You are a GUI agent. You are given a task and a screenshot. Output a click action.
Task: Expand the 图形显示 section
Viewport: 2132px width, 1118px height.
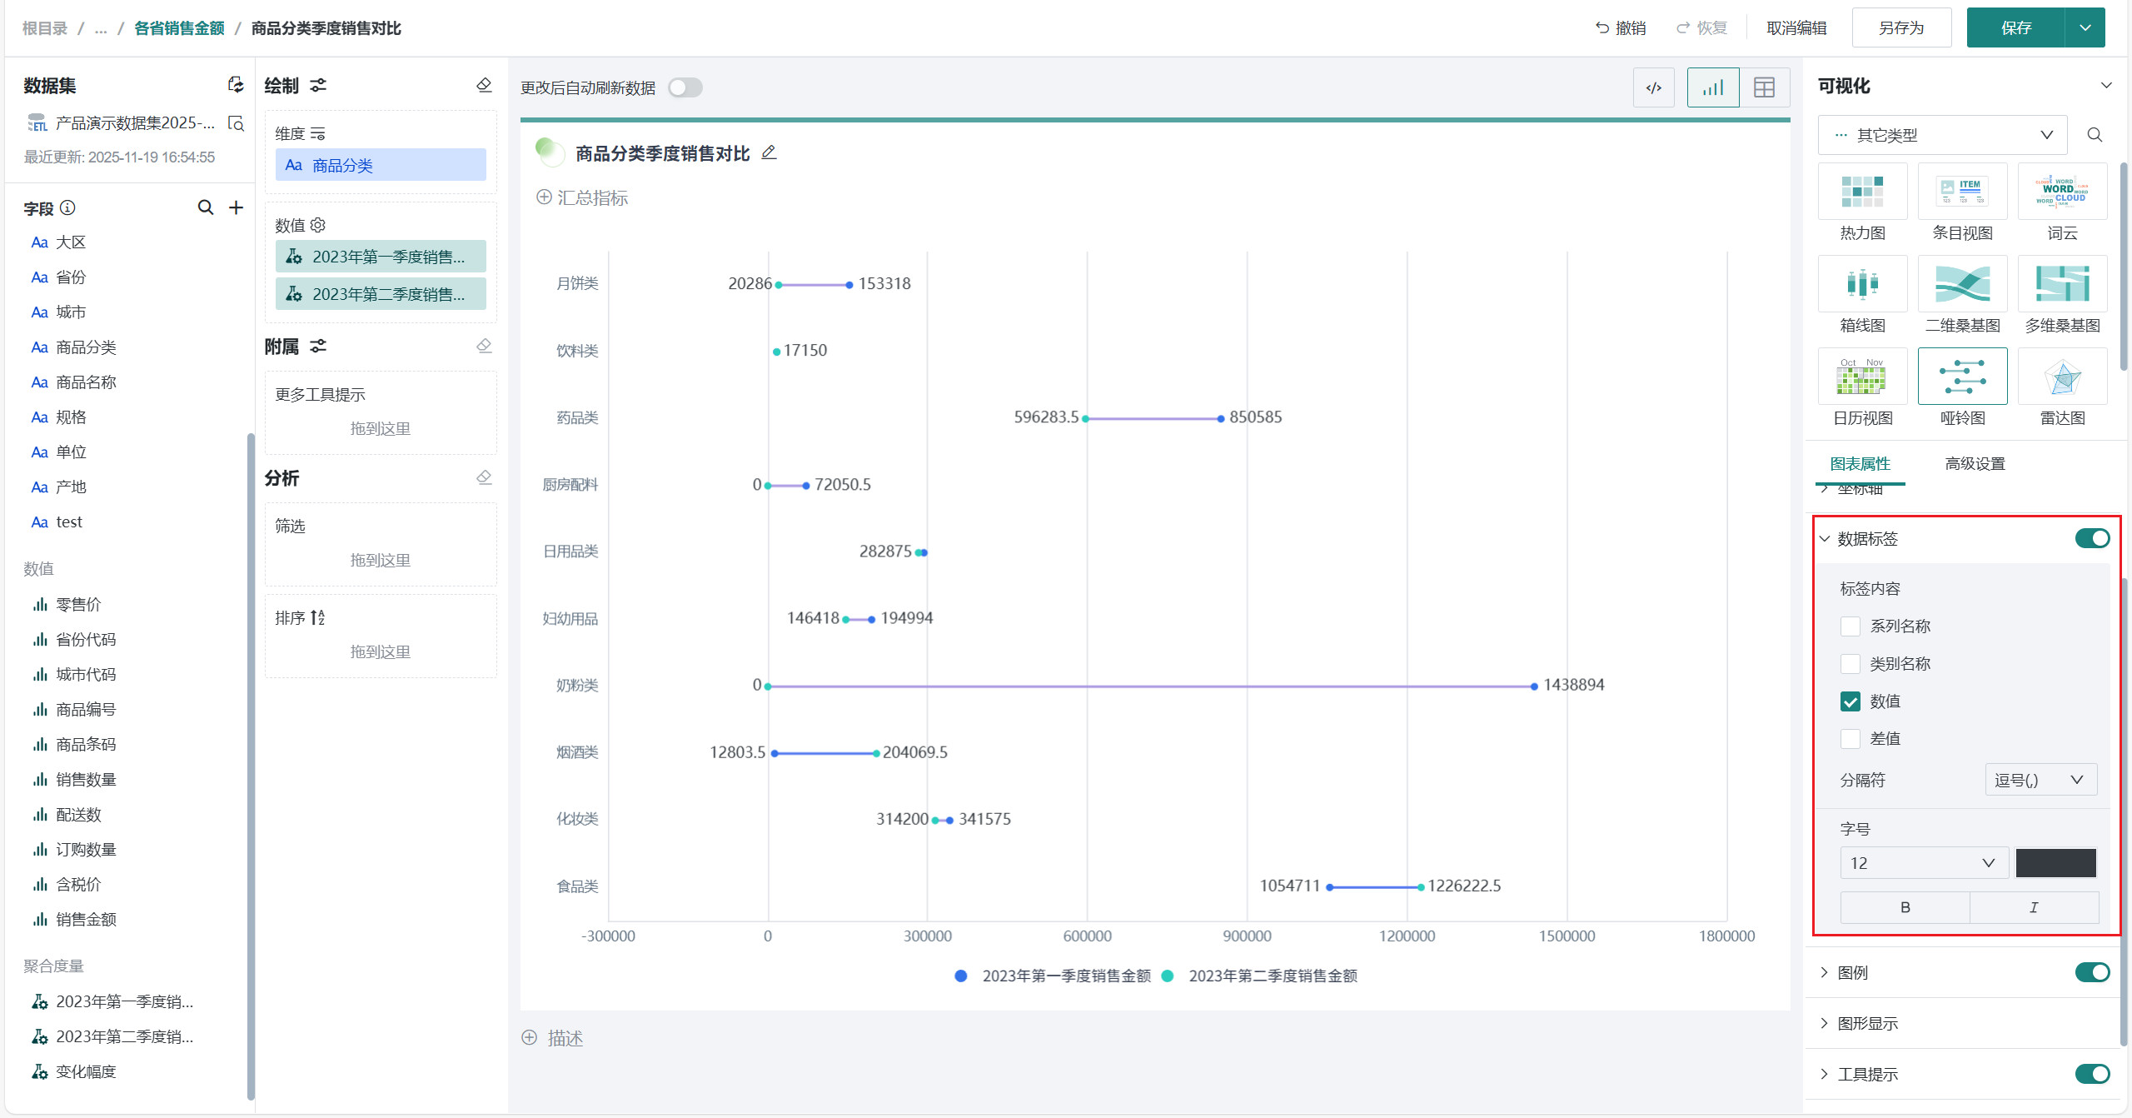pos(1868,1023)
